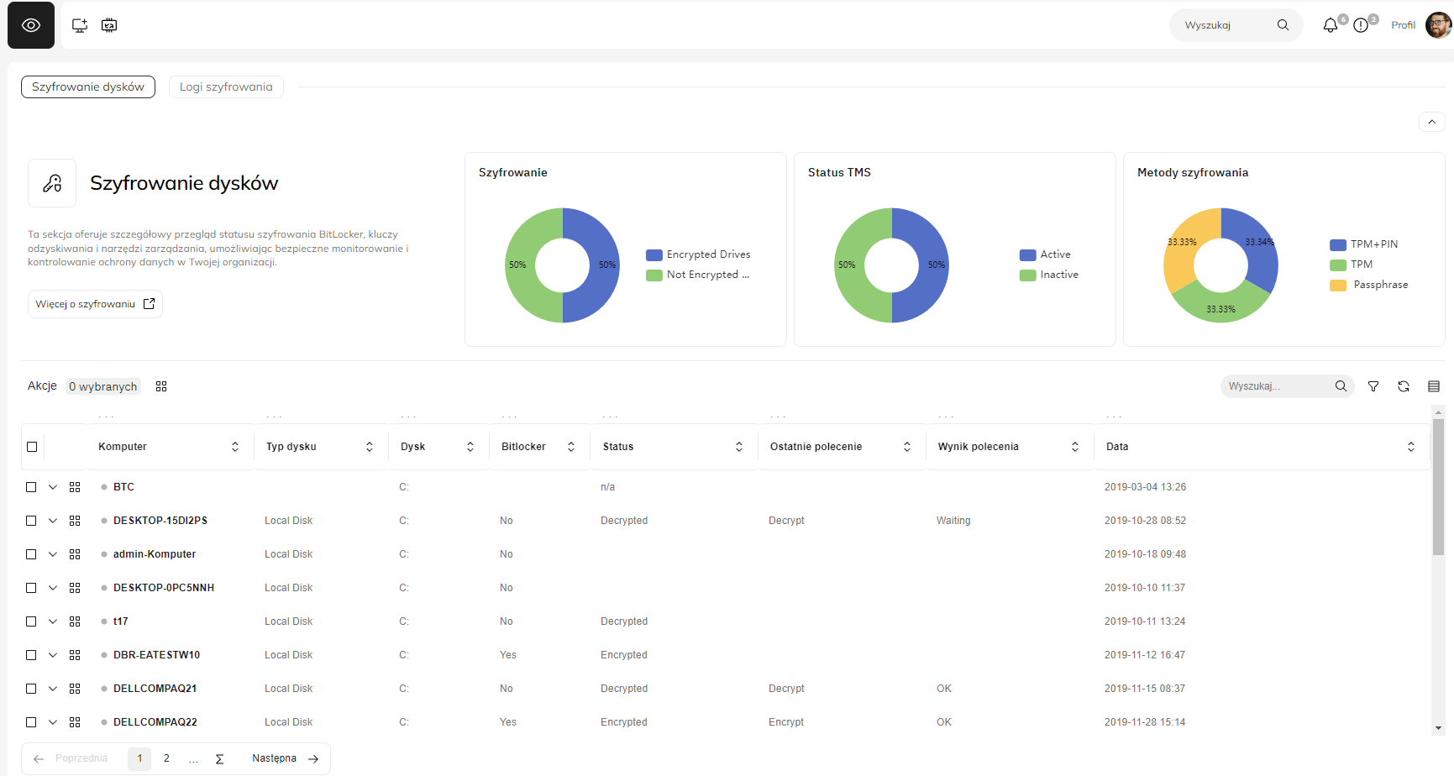Click the sigma summary icon in pagination

coord(219,758)
